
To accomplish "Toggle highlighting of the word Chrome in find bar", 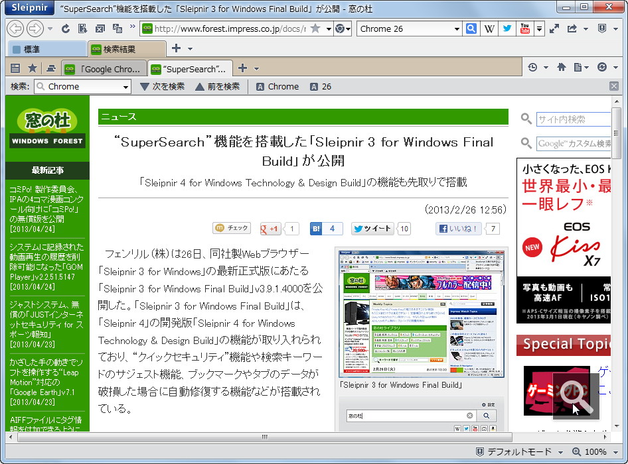I will pos(277,86).
